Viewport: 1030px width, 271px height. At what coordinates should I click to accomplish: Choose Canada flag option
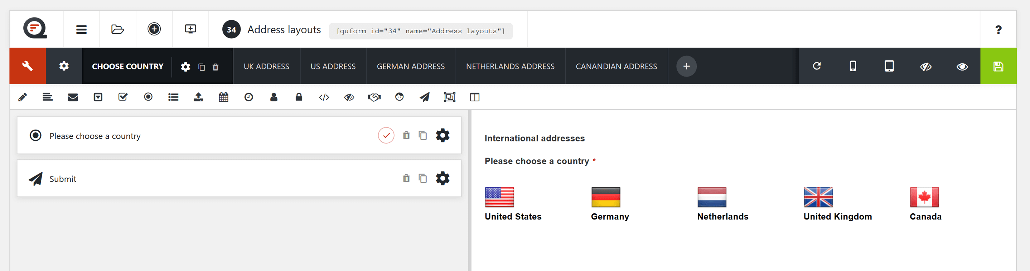click(924, 197)
